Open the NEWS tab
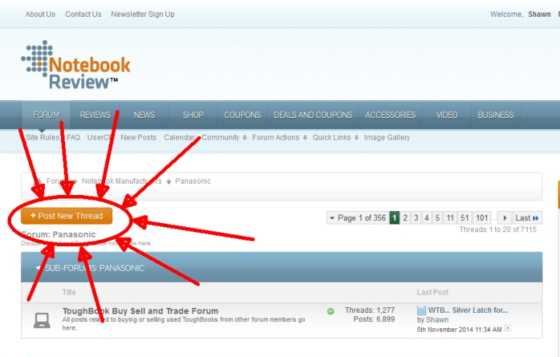 [144, 115]
